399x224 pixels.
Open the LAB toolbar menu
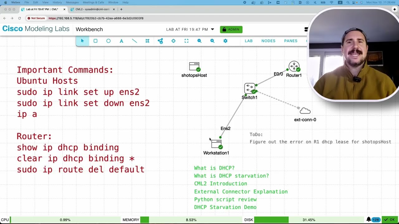pos(248,41)
